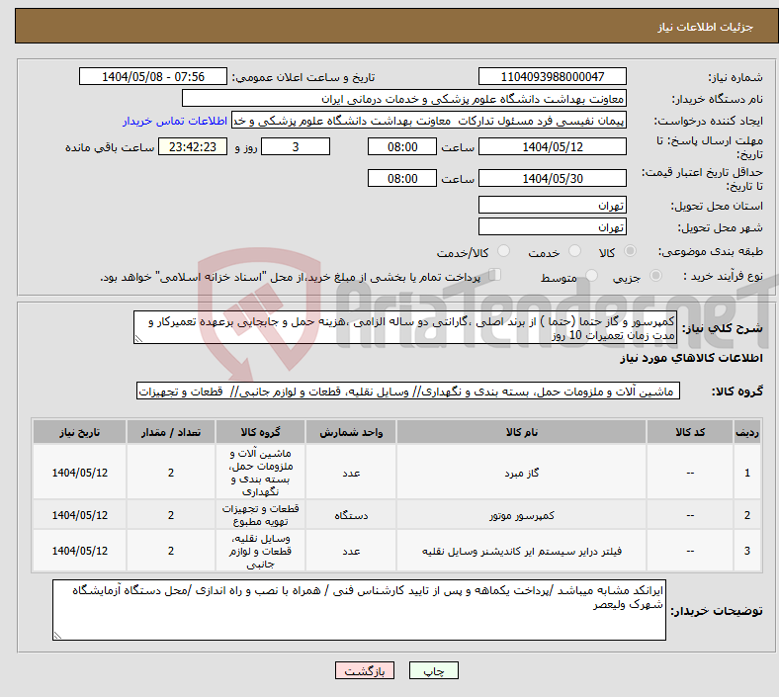This screenshot has width=779, height=697.
Task: Click the چاپ print button
Action: point(434,670)
